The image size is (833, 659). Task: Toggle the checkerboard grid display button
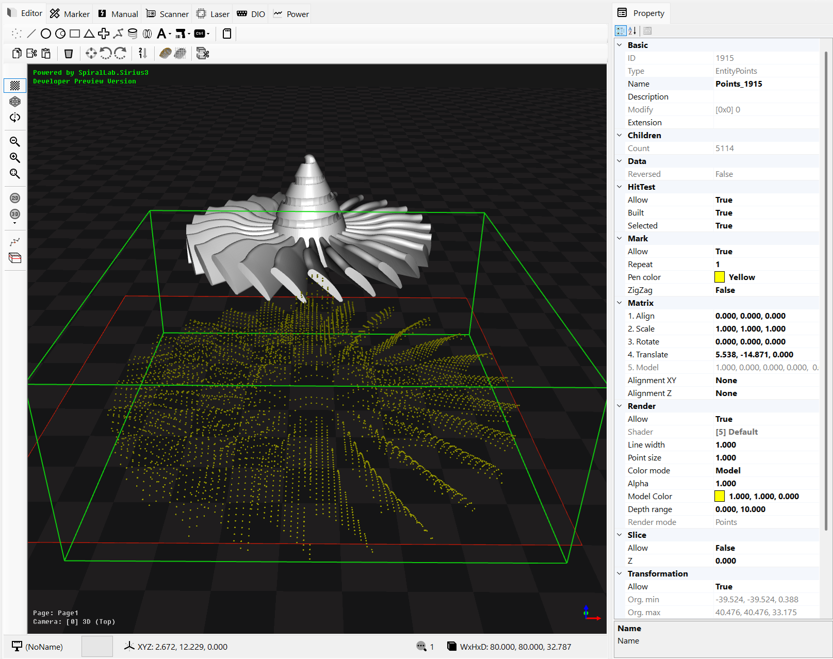coord(15,85)
